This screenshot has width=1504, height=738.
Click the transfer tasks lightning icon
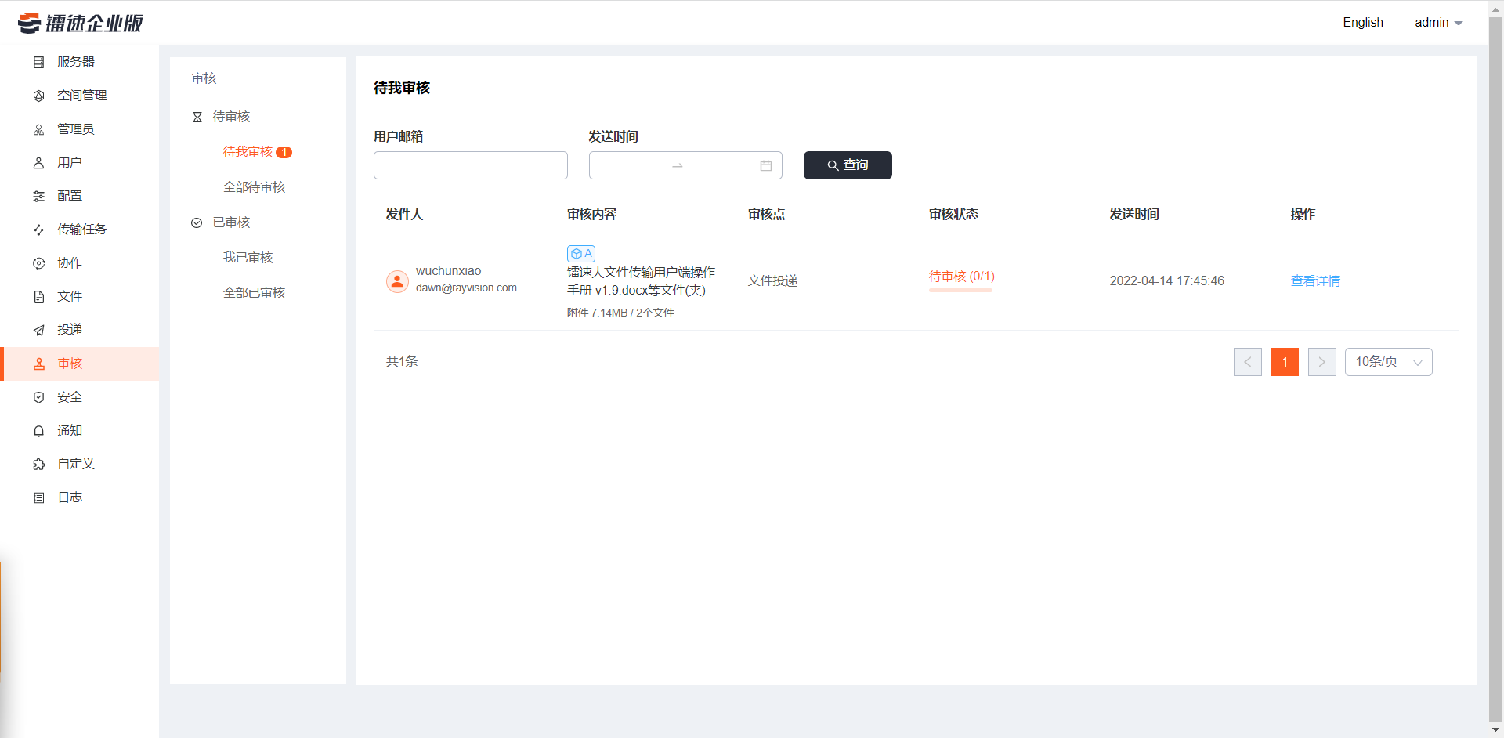(x=38, y=230)
